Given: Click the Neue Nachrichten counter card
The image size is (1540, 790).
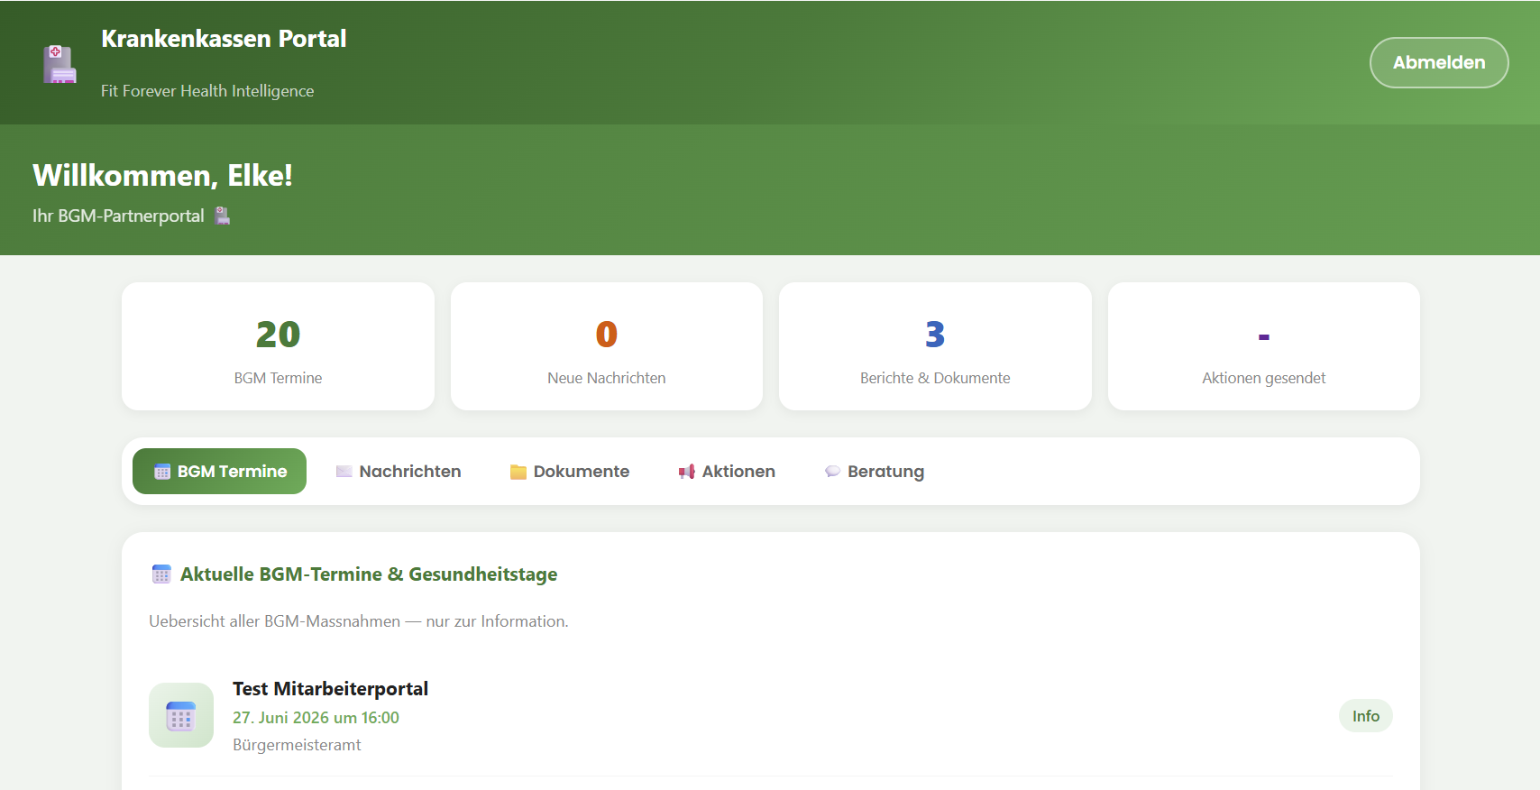Looking at the screenshot, I should coord(607,346).
